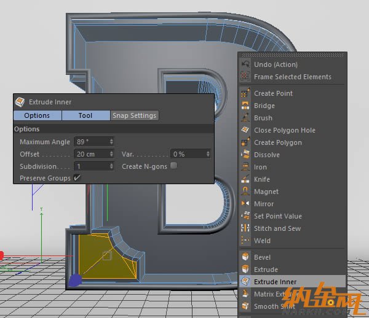
Task: Click the Extrude Inner icon in menu
Action: (x=245, y=281)
